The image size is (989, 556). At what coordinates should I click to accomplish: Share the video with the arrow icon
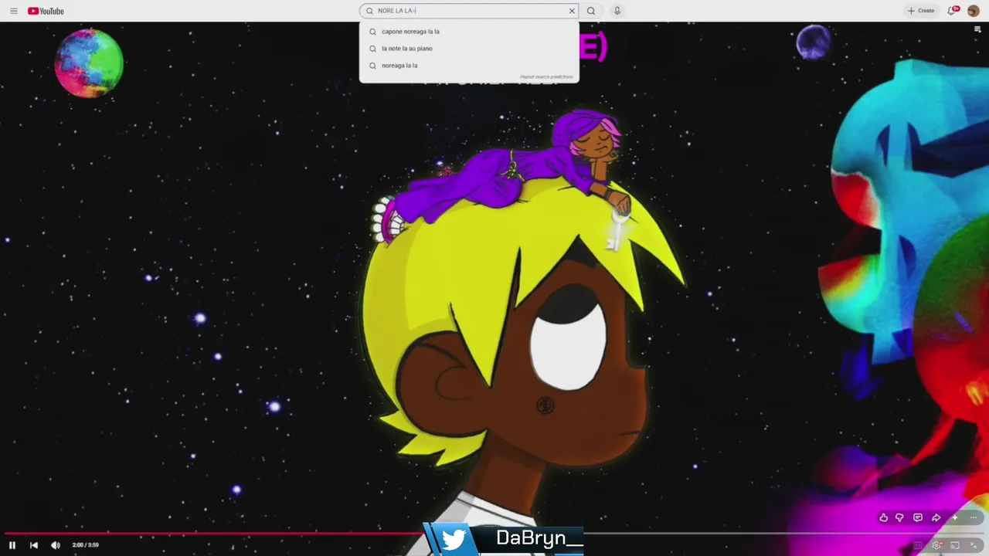coord(936,517)
